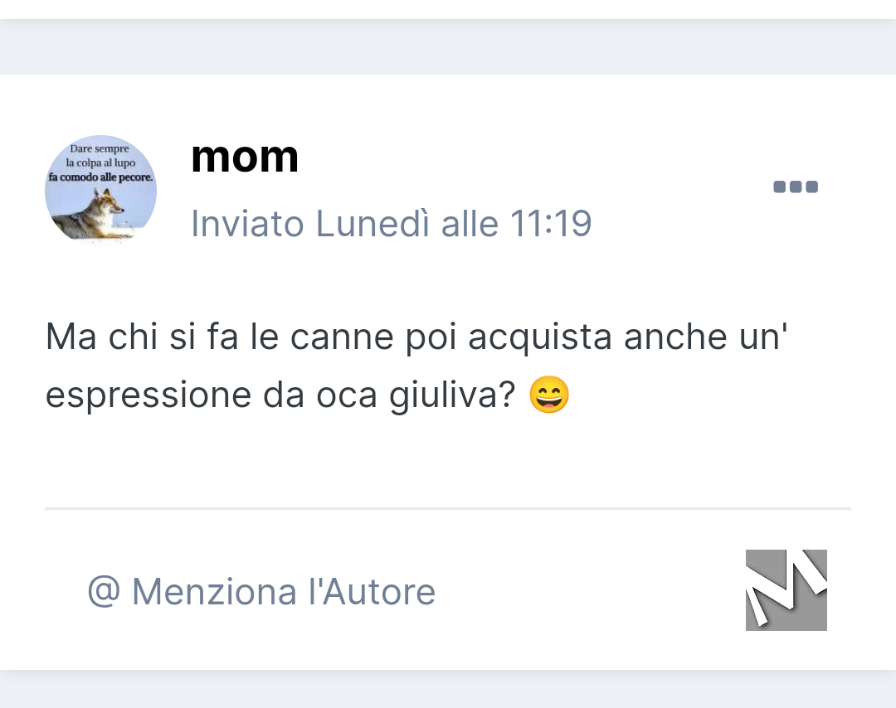This screenshot has height=708, width=896.
Task: Click the post text "Ma chi si fa le canne"
Action: (x=219, y=337)
